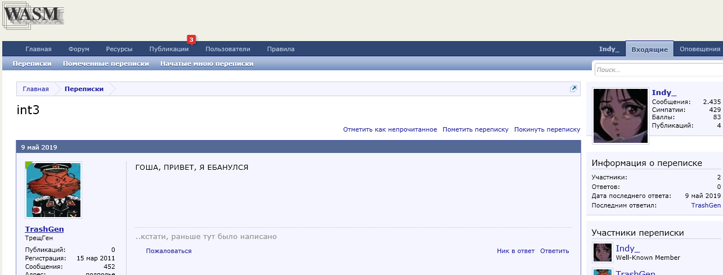Click small Indy_ avatar in participants list
723x275 pixels.
click(x=603, y=253)
